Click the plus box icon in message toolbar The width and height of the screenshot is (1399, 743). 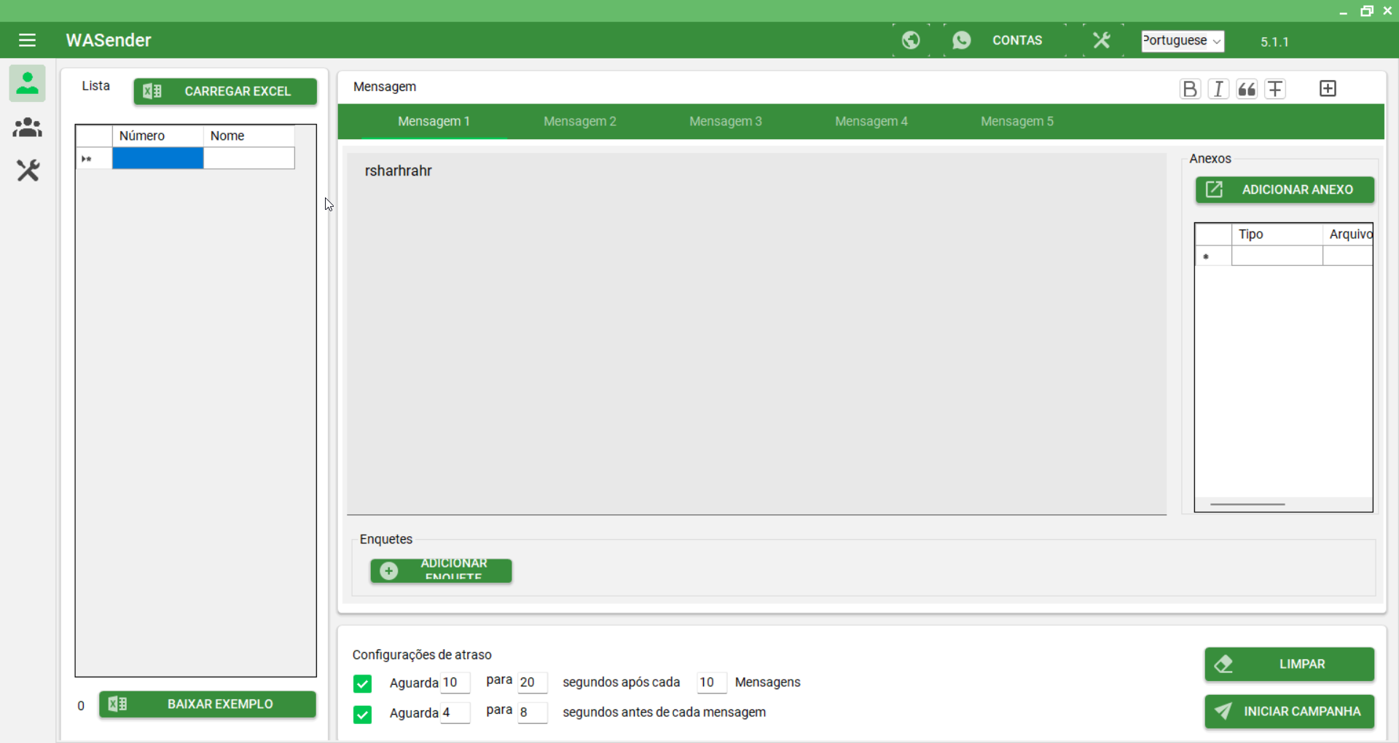point(1328,89)
